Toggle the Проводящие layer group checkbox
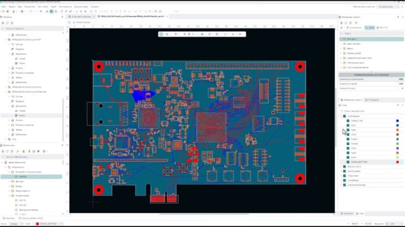The width and height of the screenshot is (405, 227). [x=344, y=116]
